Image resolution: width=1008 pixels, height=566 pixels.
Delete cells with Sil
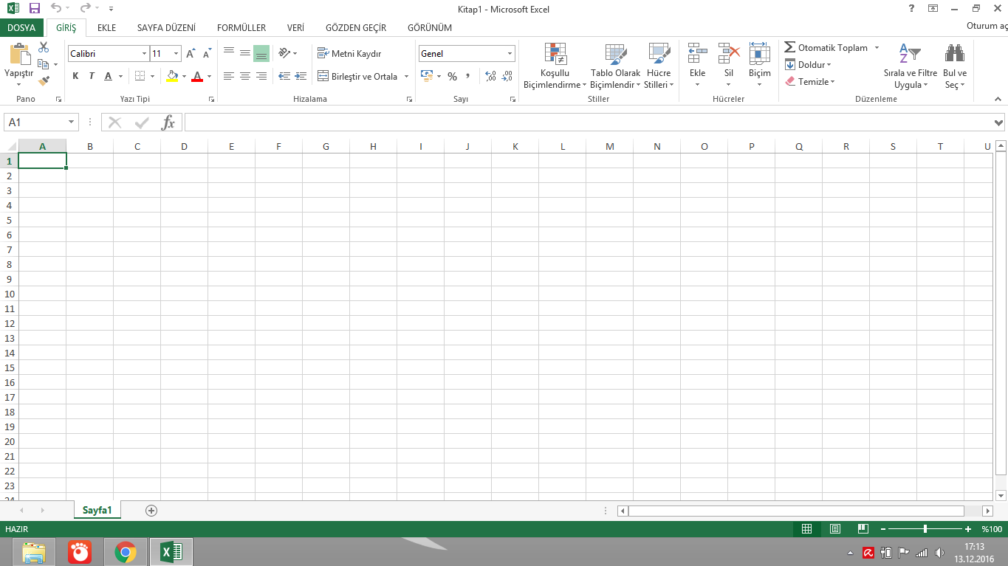[729, 66]
